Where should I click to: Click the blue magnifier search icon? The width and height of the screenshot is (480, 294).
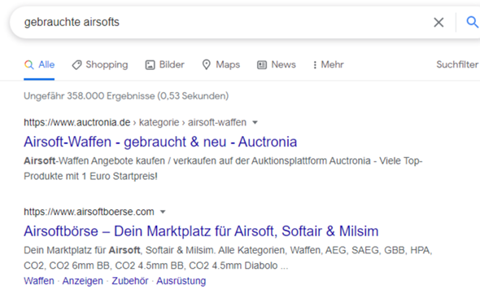coord(473,22)
